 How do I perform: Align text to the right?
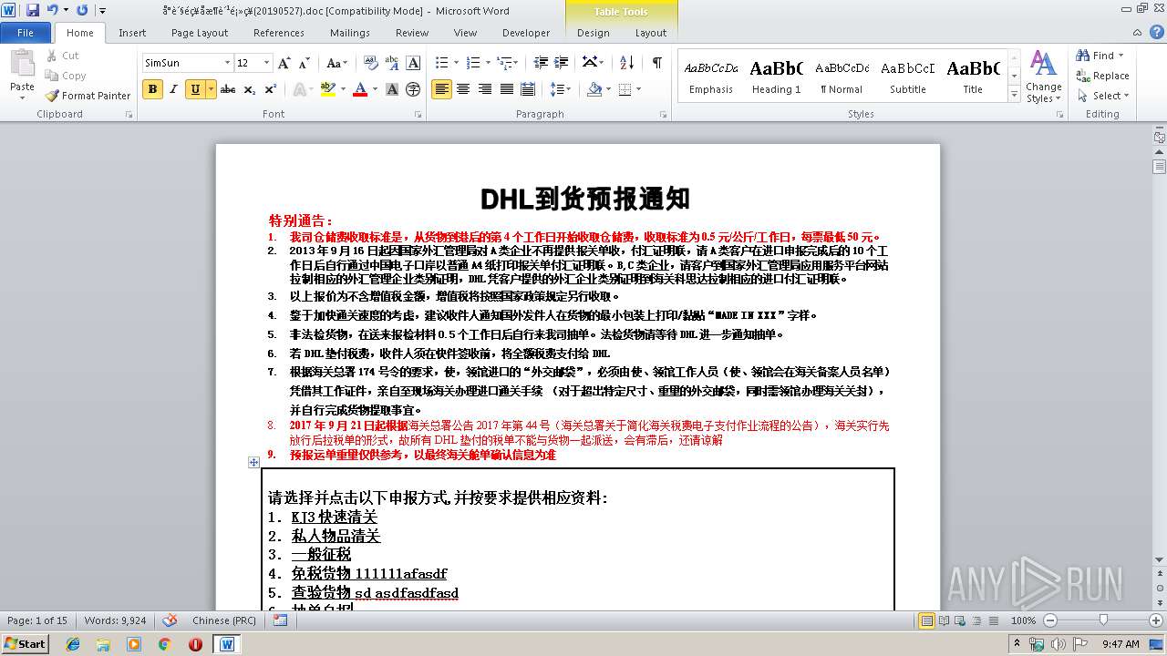click(x=484, y=89)
